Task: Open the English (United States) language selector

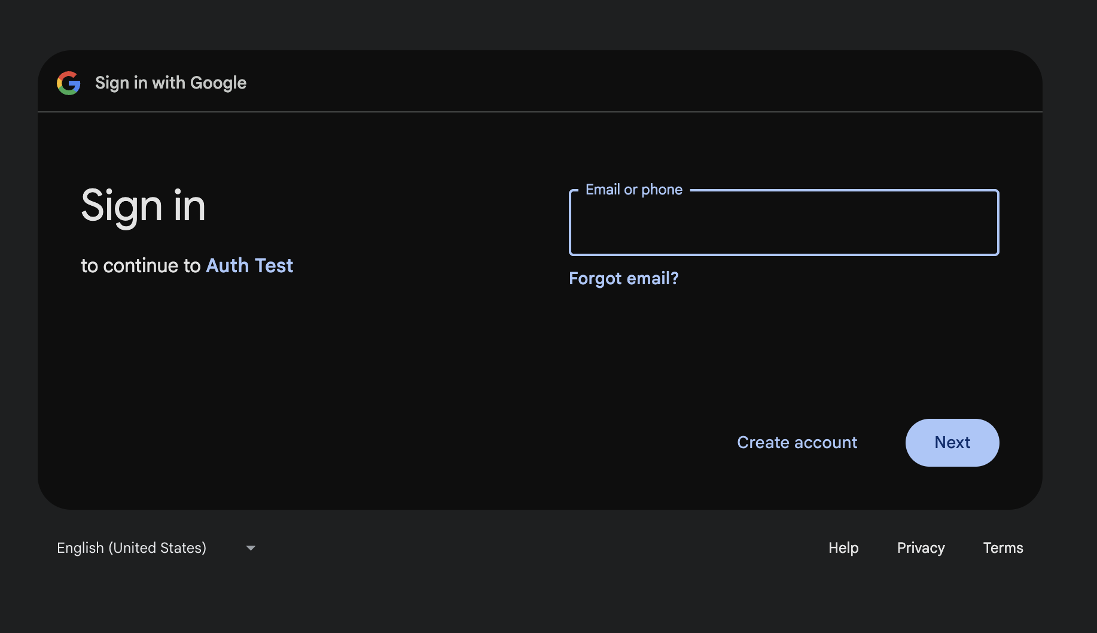Action: (x=132, y=548)
